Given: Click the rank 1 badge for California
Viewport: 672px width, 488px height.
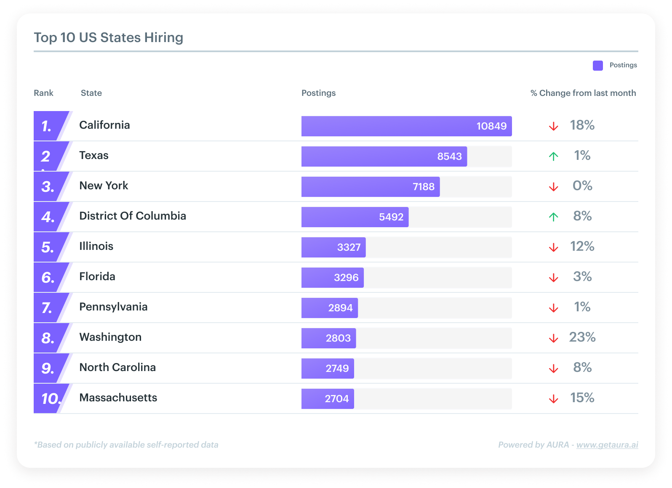Looking at the screenshot, I should click(x=48, y=126).
